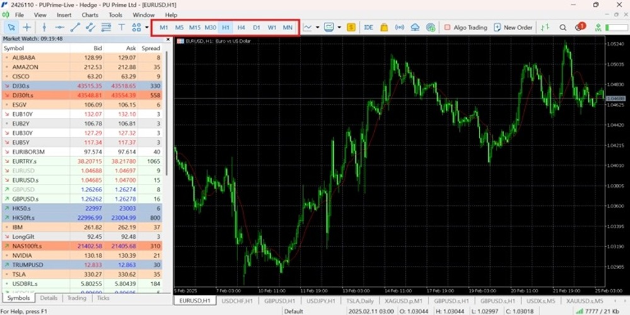This screenshot has height=315, width=630.
Task: Open the Signals broadcast icon
Action: [399, 27]
